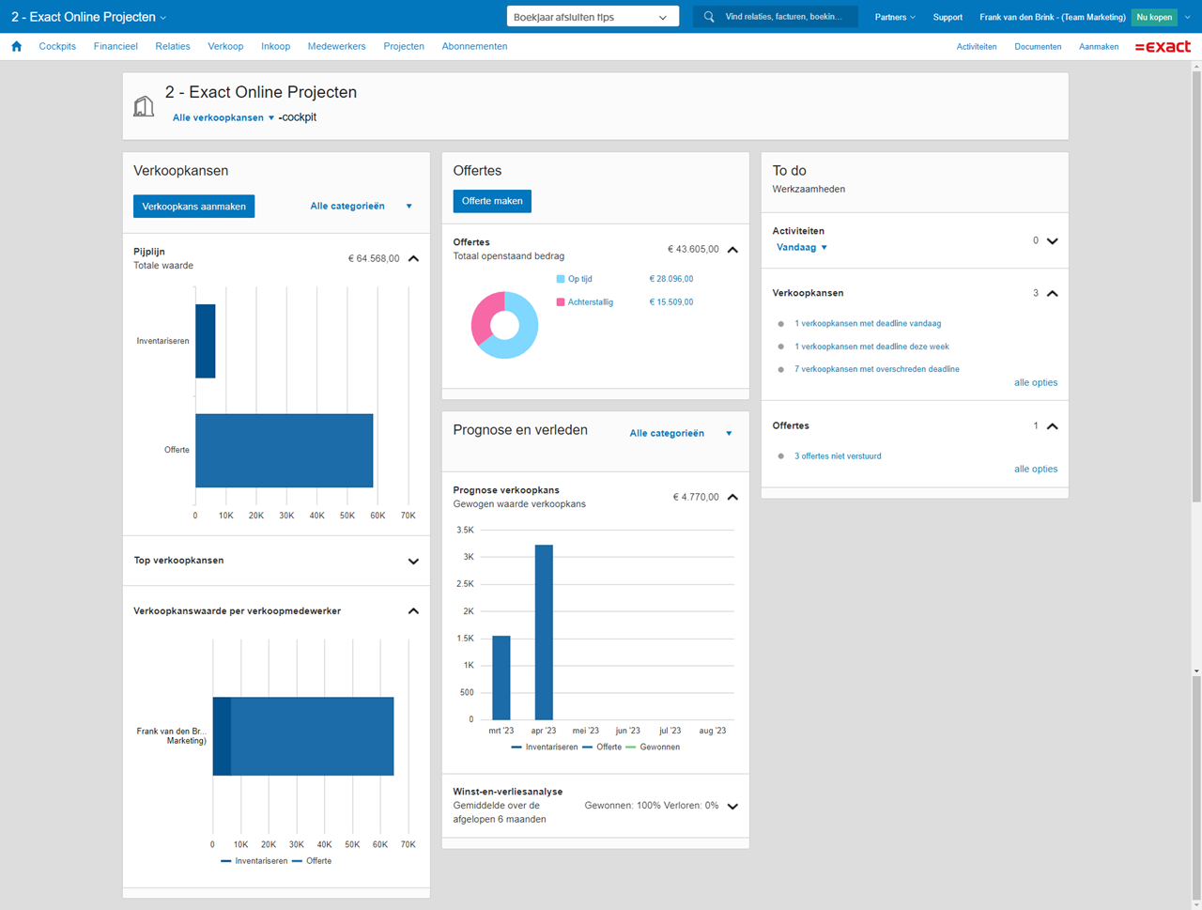Open the Boekjaar afsluiten tips dropdown
This screenshot has height=910, width=1202.
(592, 17)
